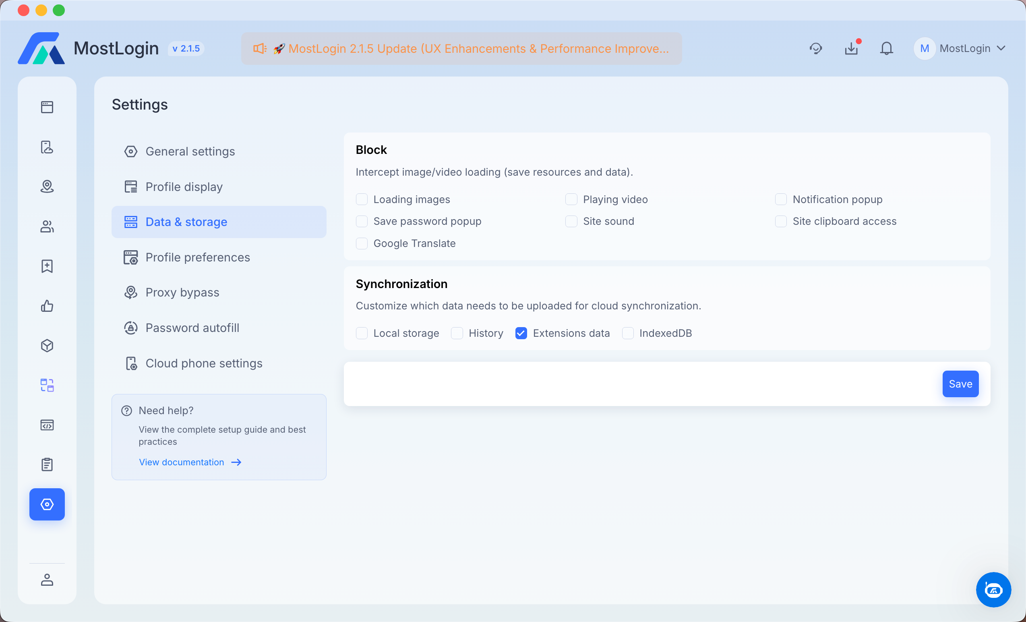1026x622 pixels.
Task: Click the Need help? title
Action: (166, 411)
